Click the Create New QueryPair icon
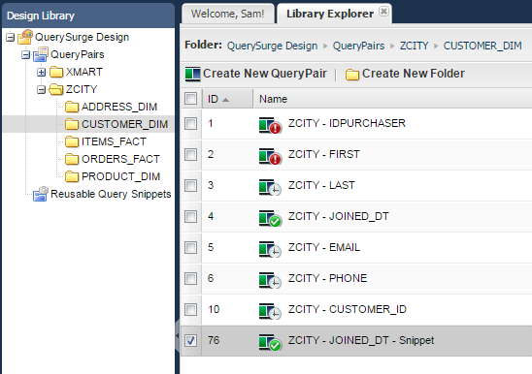 [193, 74]
